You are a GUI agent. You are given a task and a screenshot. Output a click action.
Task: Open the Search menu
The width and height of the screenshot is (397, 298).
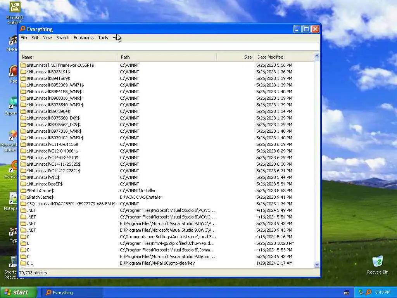[62, 38]
